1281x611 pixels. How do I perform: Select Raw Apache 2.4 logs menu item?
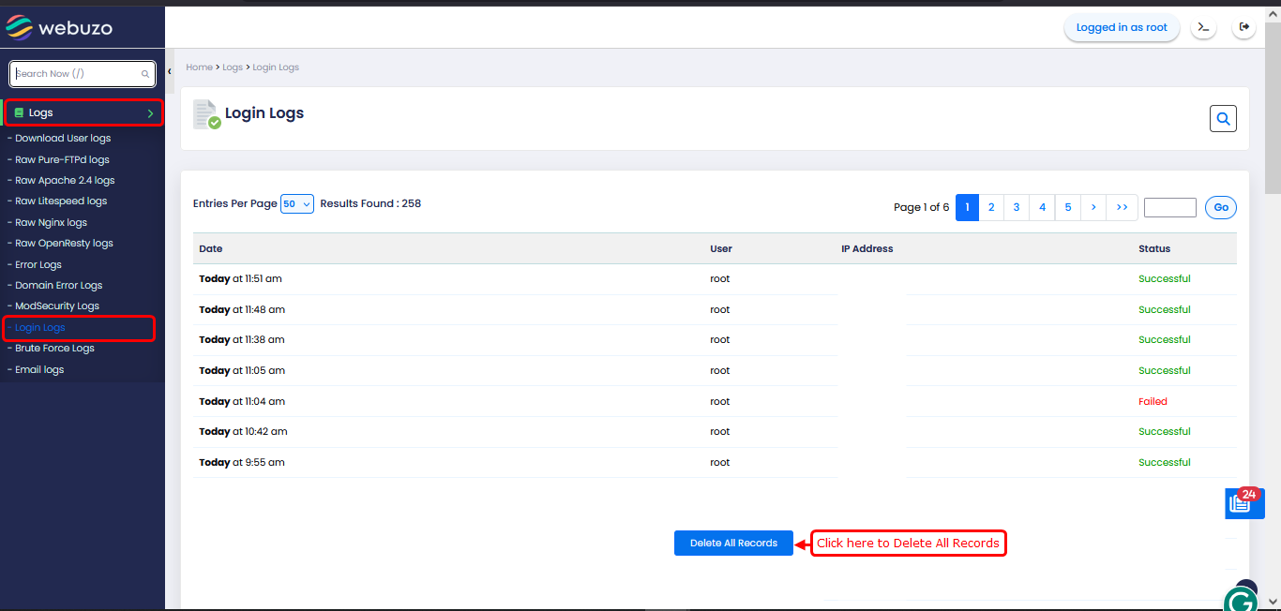(x=65, y=180)
